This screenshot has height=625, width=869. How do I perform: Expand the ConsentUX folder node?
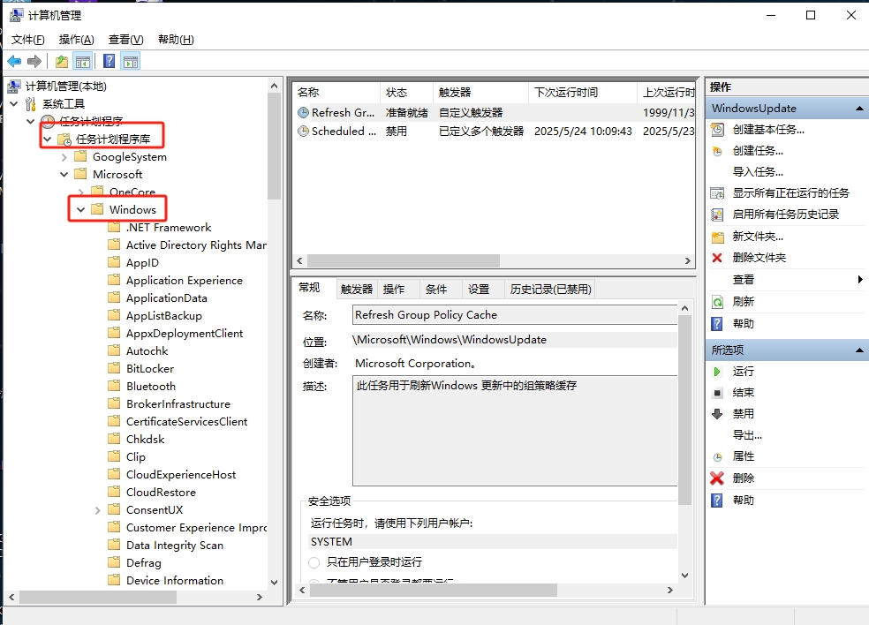tap(98, 510)
